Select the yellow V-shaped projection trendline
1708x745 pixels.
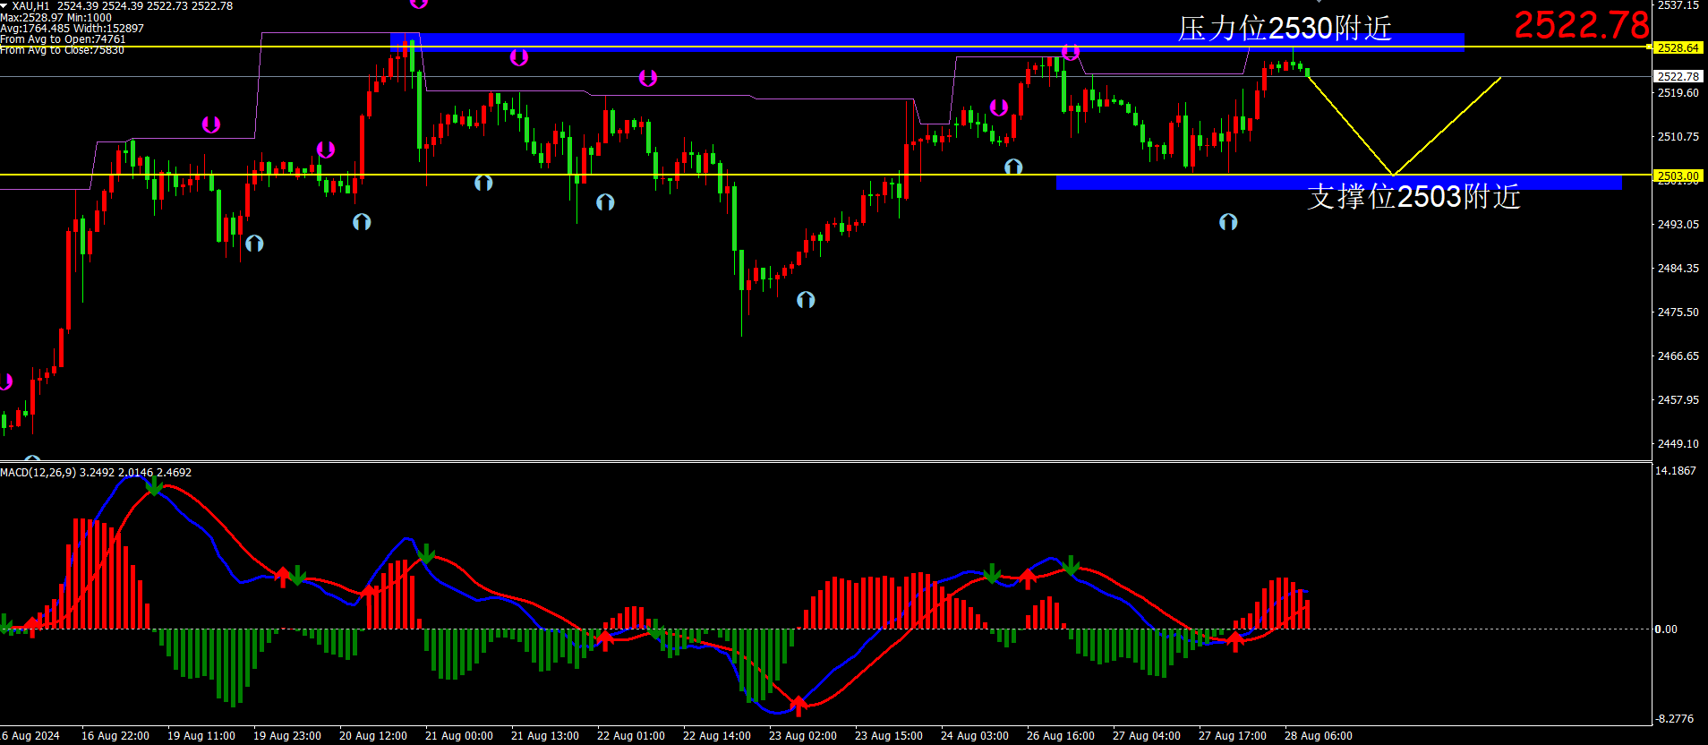[1404, 125]
